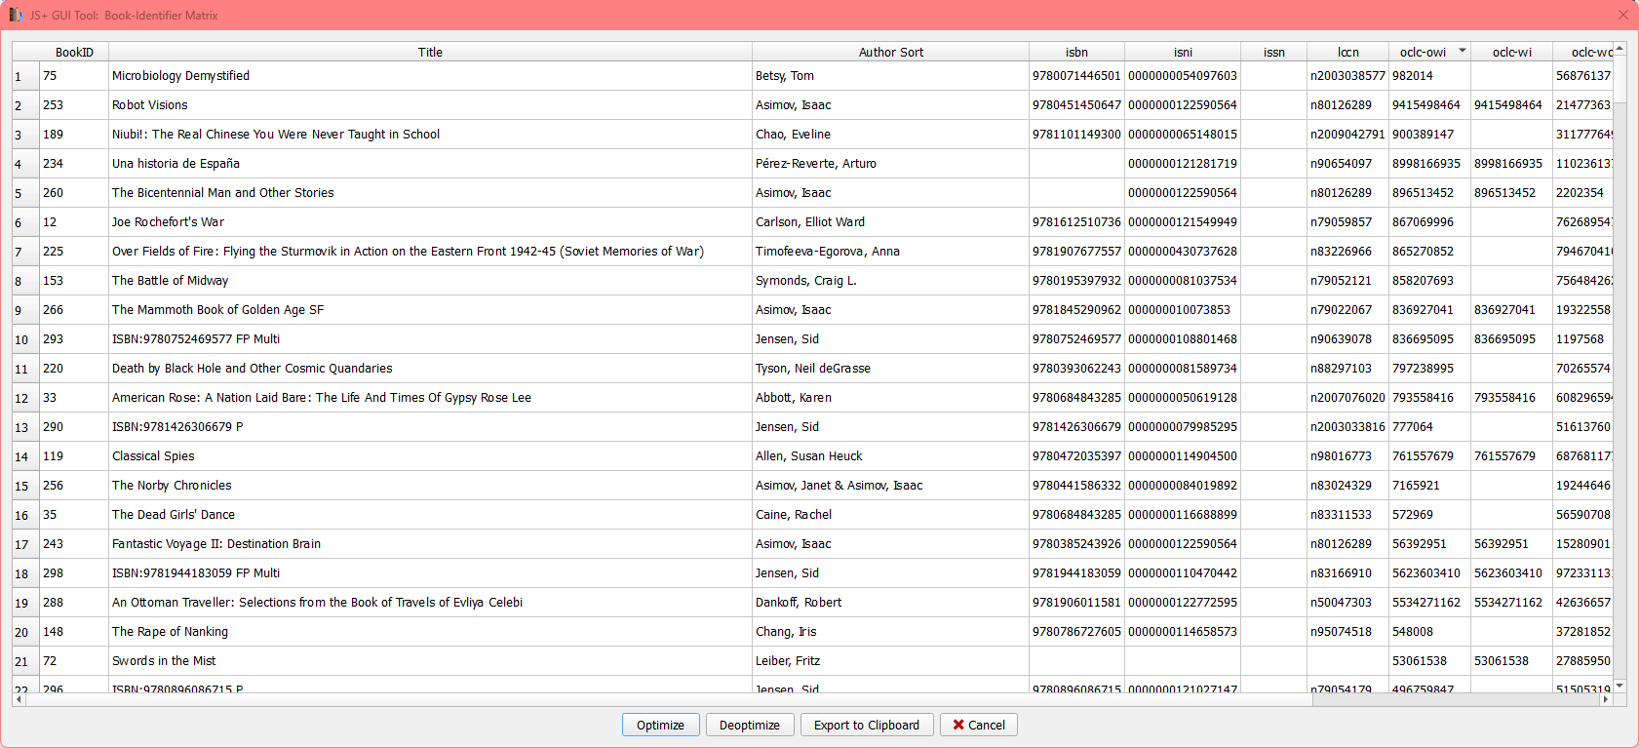Click oclc-owi cell 900389147

(1430, 135)
